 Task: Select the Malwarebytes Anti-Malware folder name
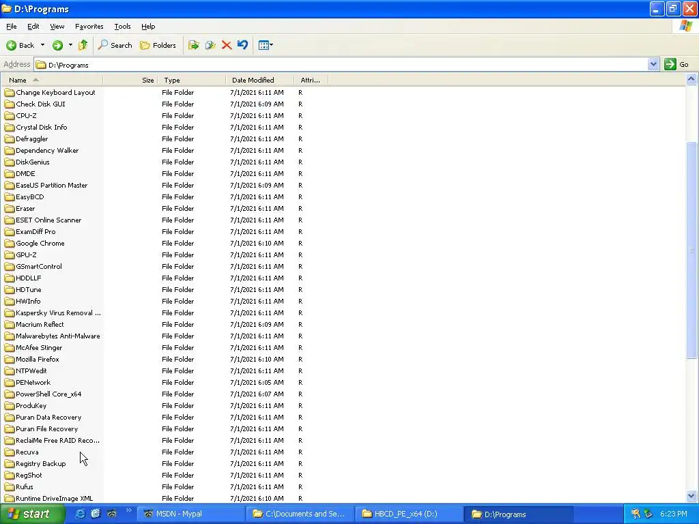pyautogui.click(x=58, y=336)
